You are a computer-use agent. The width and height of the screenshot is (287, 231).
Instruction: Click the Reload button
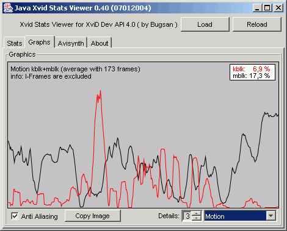257,24
